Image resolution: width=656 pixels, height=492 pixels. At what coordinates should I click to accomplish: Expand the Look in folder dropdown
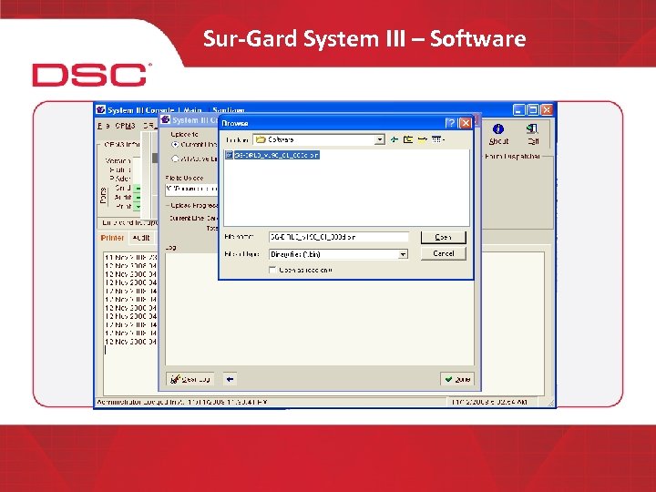[x=379, y=139]
